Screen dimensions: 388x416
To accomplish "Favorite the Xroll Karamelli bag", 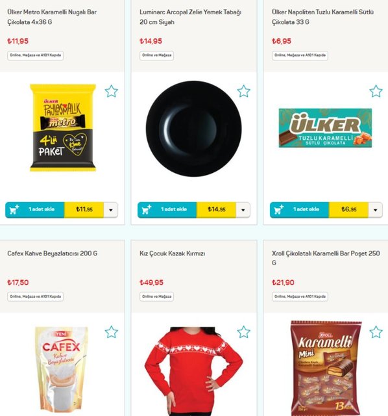I will coord(376,332).
